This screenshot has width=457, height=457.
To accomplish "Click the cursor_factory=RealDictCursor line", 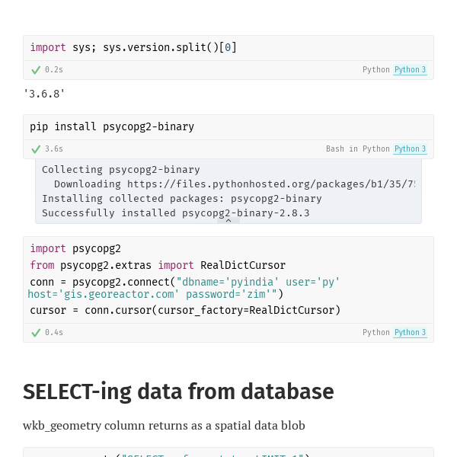I will [185, 310].
